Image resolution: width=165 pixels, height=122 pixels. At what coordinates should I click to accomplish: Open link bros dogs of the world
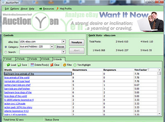point(16,96)
